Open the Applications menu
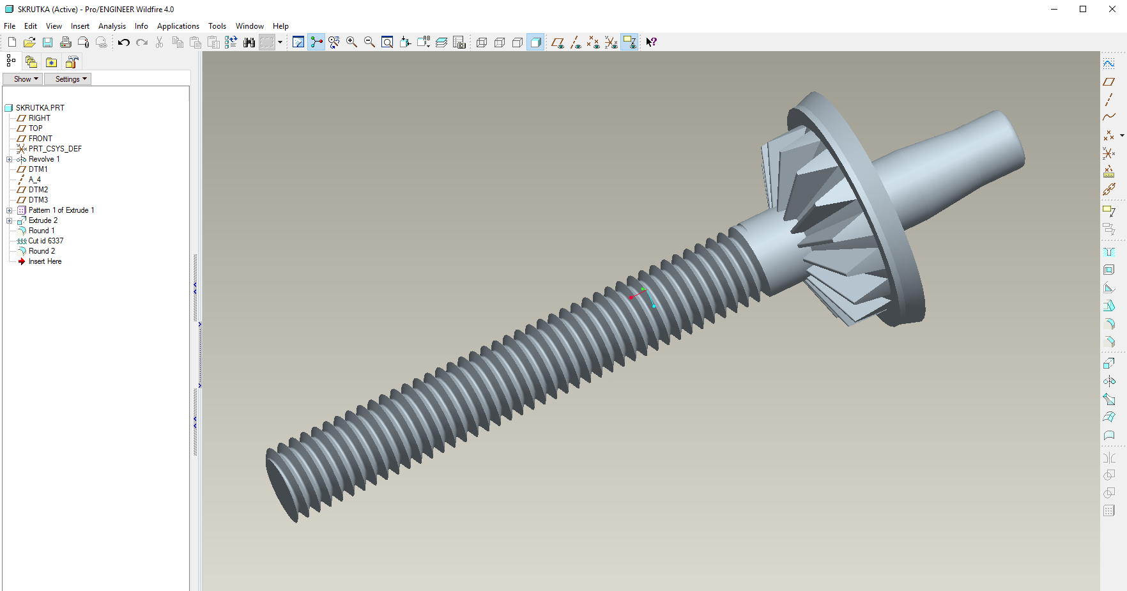Screen dimensions: 1127x591 [x=178, y=26]
